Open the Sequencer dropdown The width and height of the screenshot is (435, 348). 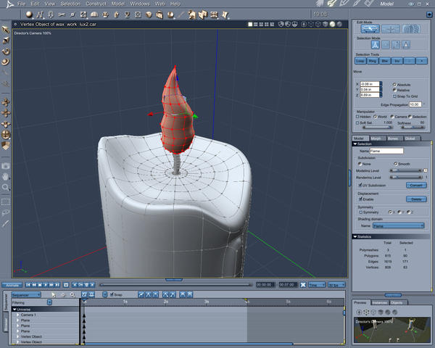[26, 295]
